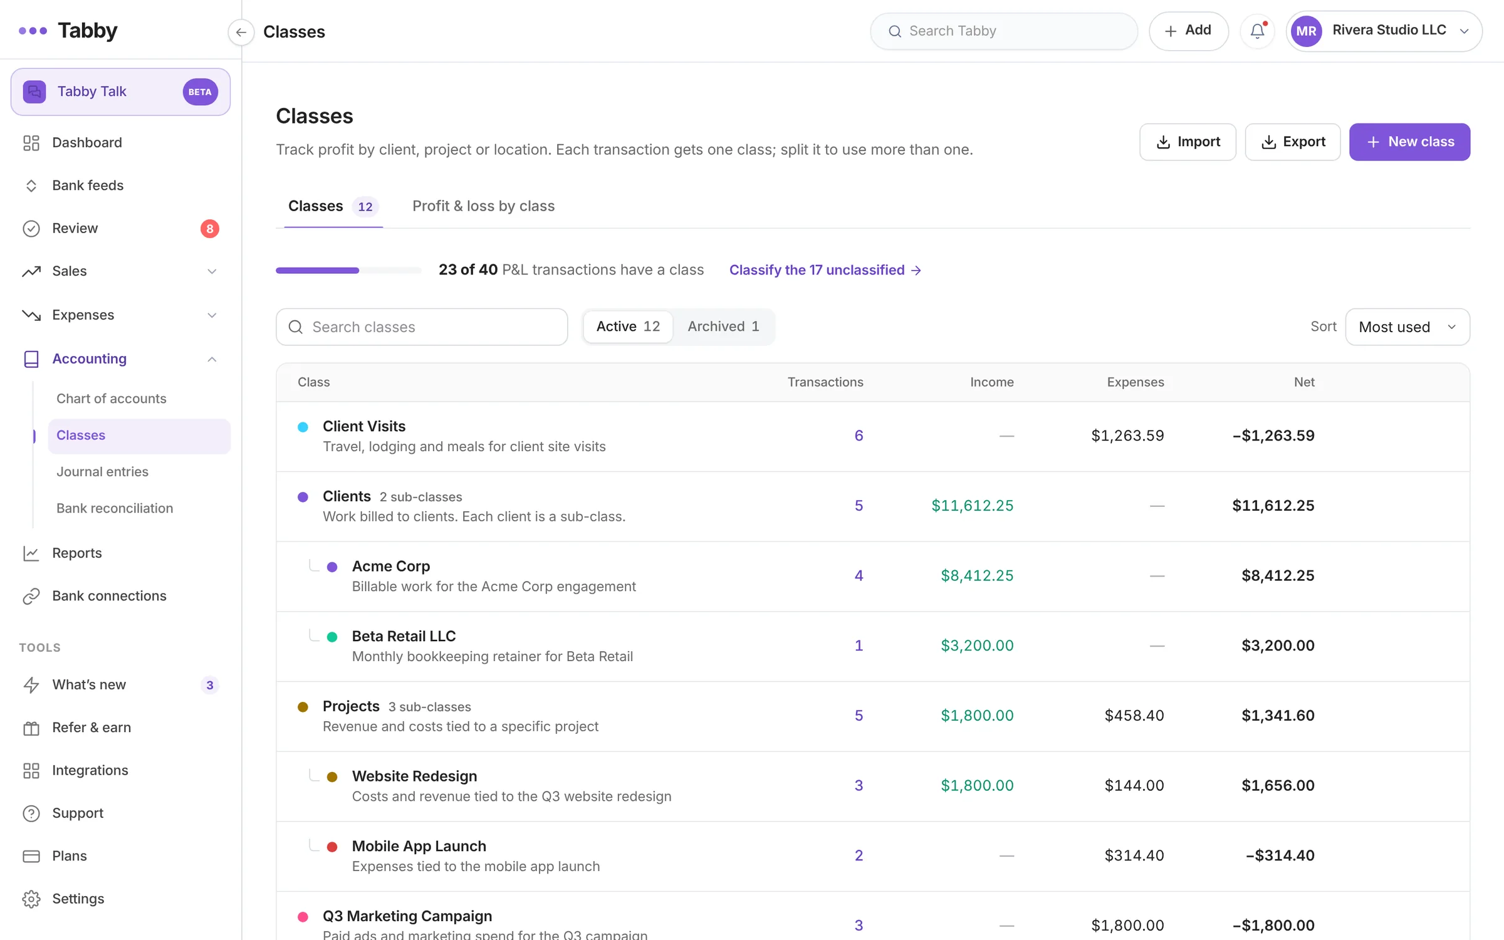Expand the Expenses menu chevron
1504x940 pixels.
click(212, 315)
